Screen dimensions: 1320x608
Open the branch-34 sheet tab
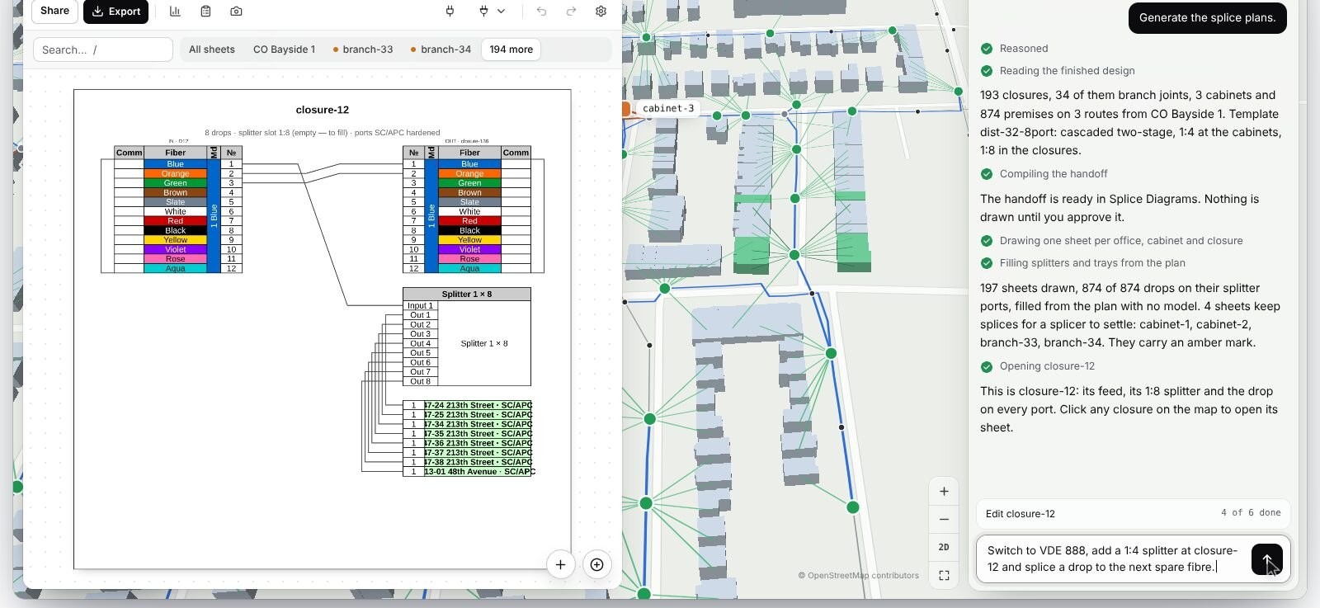(x=441, y=49)
